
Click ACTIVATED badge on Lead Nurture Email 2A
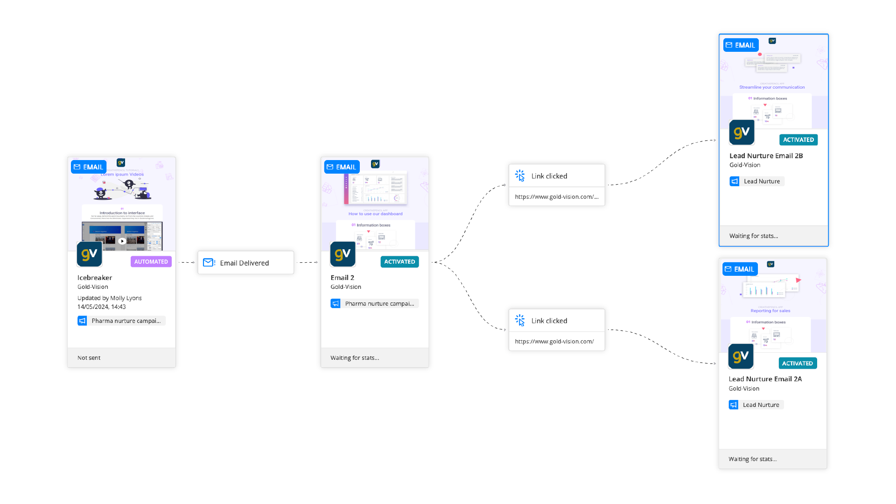(798, 363)
